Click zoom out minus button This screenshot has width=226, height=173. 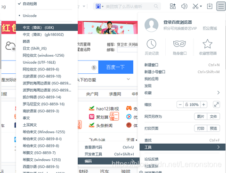click(180, 104)
